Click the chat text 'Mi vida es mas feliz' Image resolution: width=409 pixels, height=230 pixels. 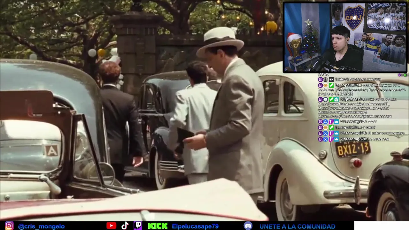point(366,80)
